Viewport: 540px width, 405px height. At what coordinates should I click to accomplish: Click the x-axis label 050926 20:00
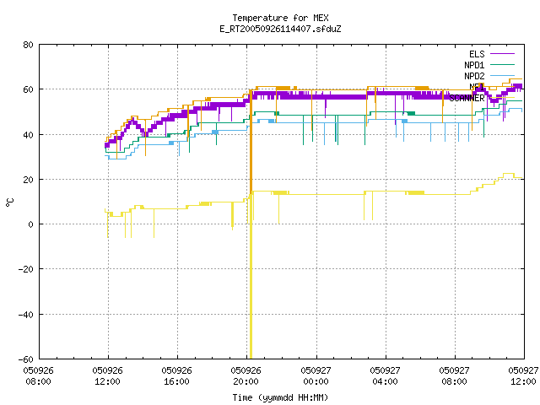246,376
